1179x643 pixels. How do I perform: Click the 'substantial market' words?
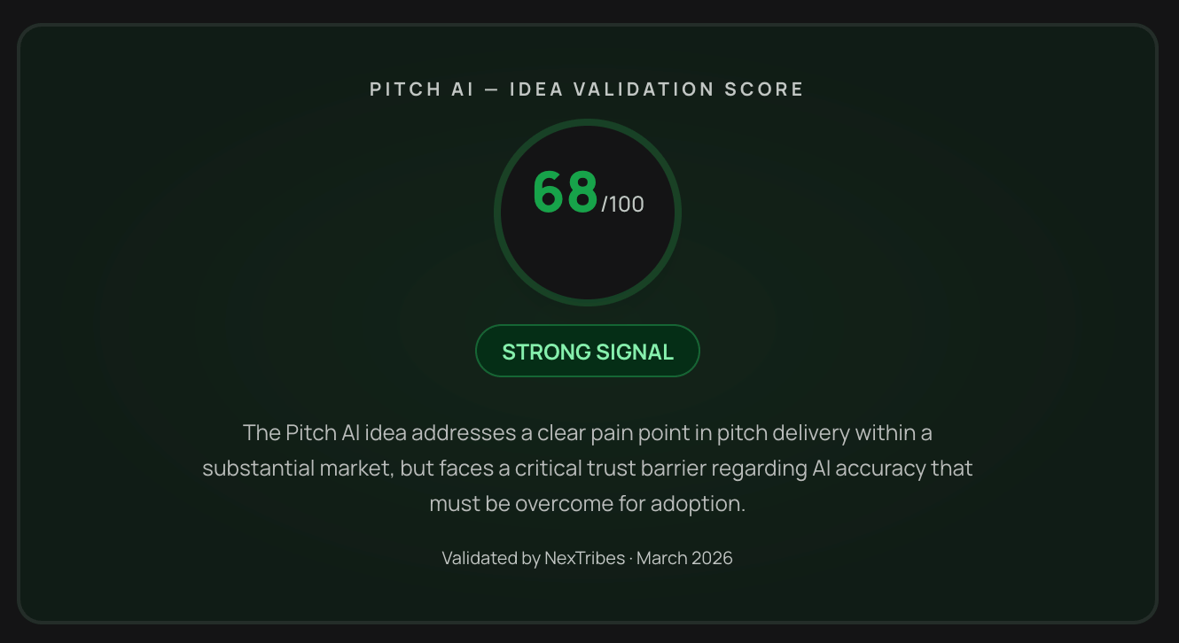(x=297, y=469)
